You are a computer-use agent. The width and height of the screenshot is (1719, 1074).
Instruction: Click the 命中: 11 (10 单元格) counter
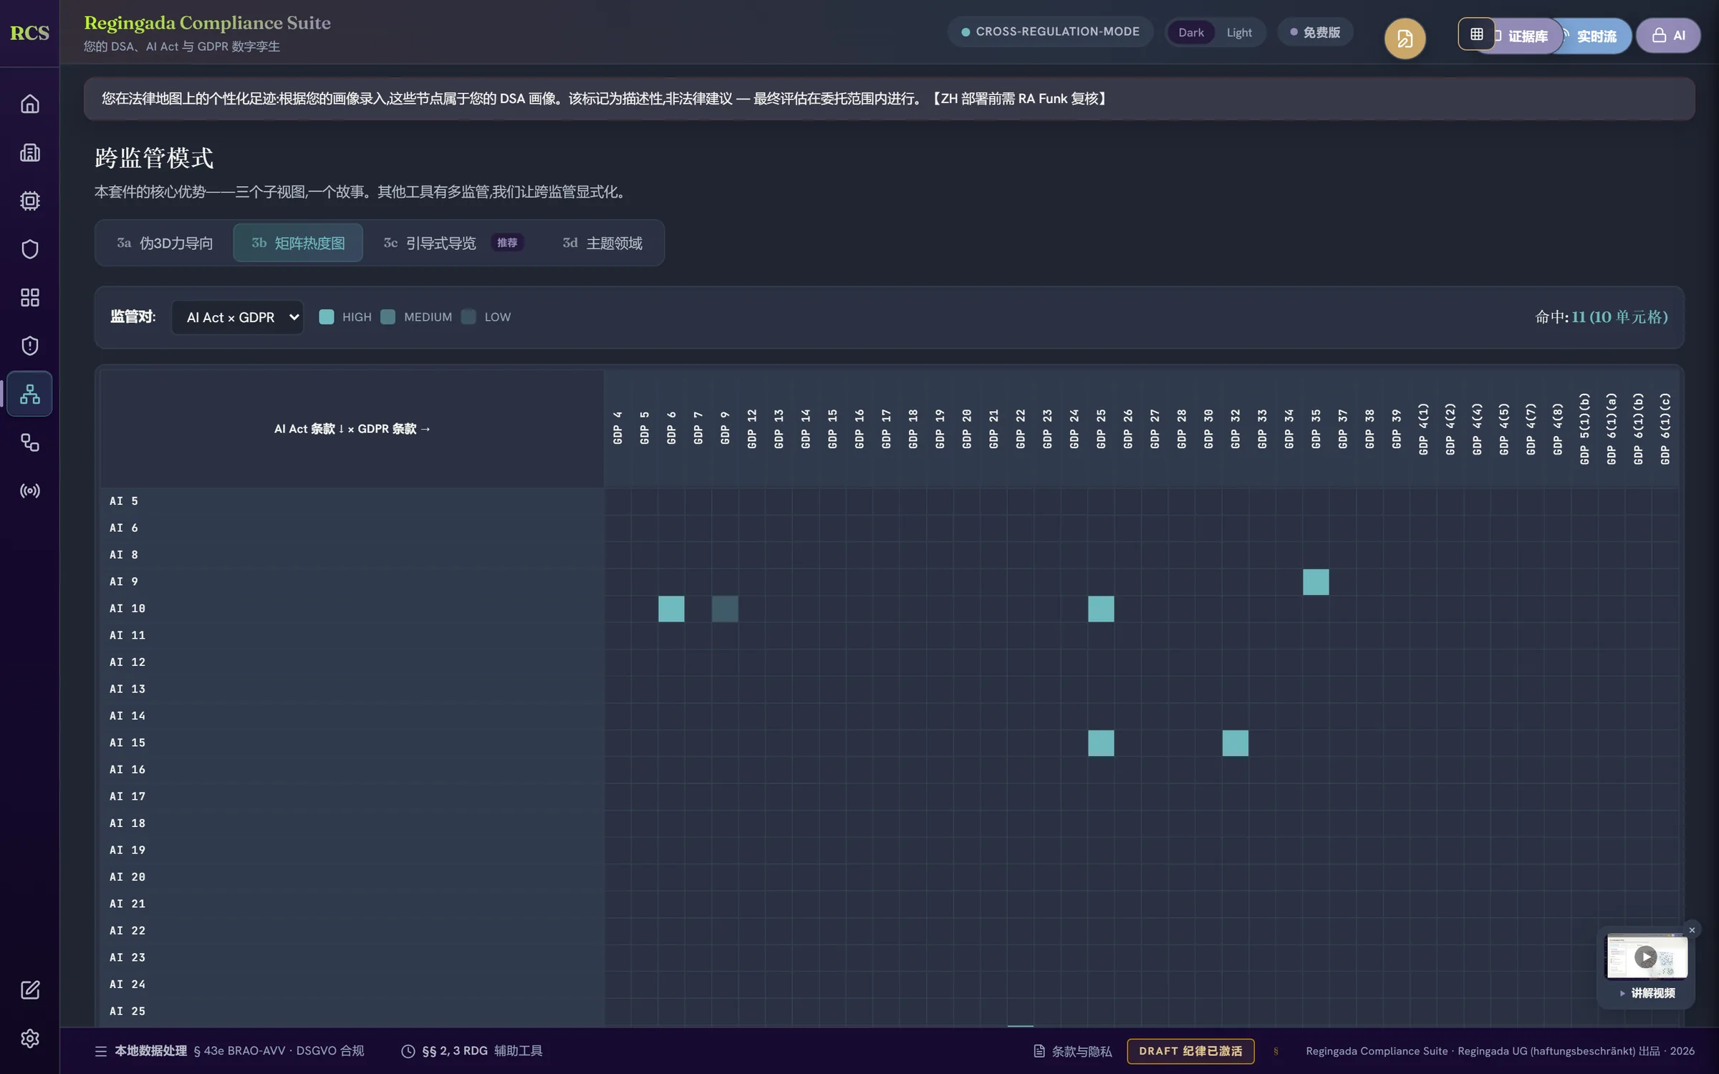(x=1602, y=317)
